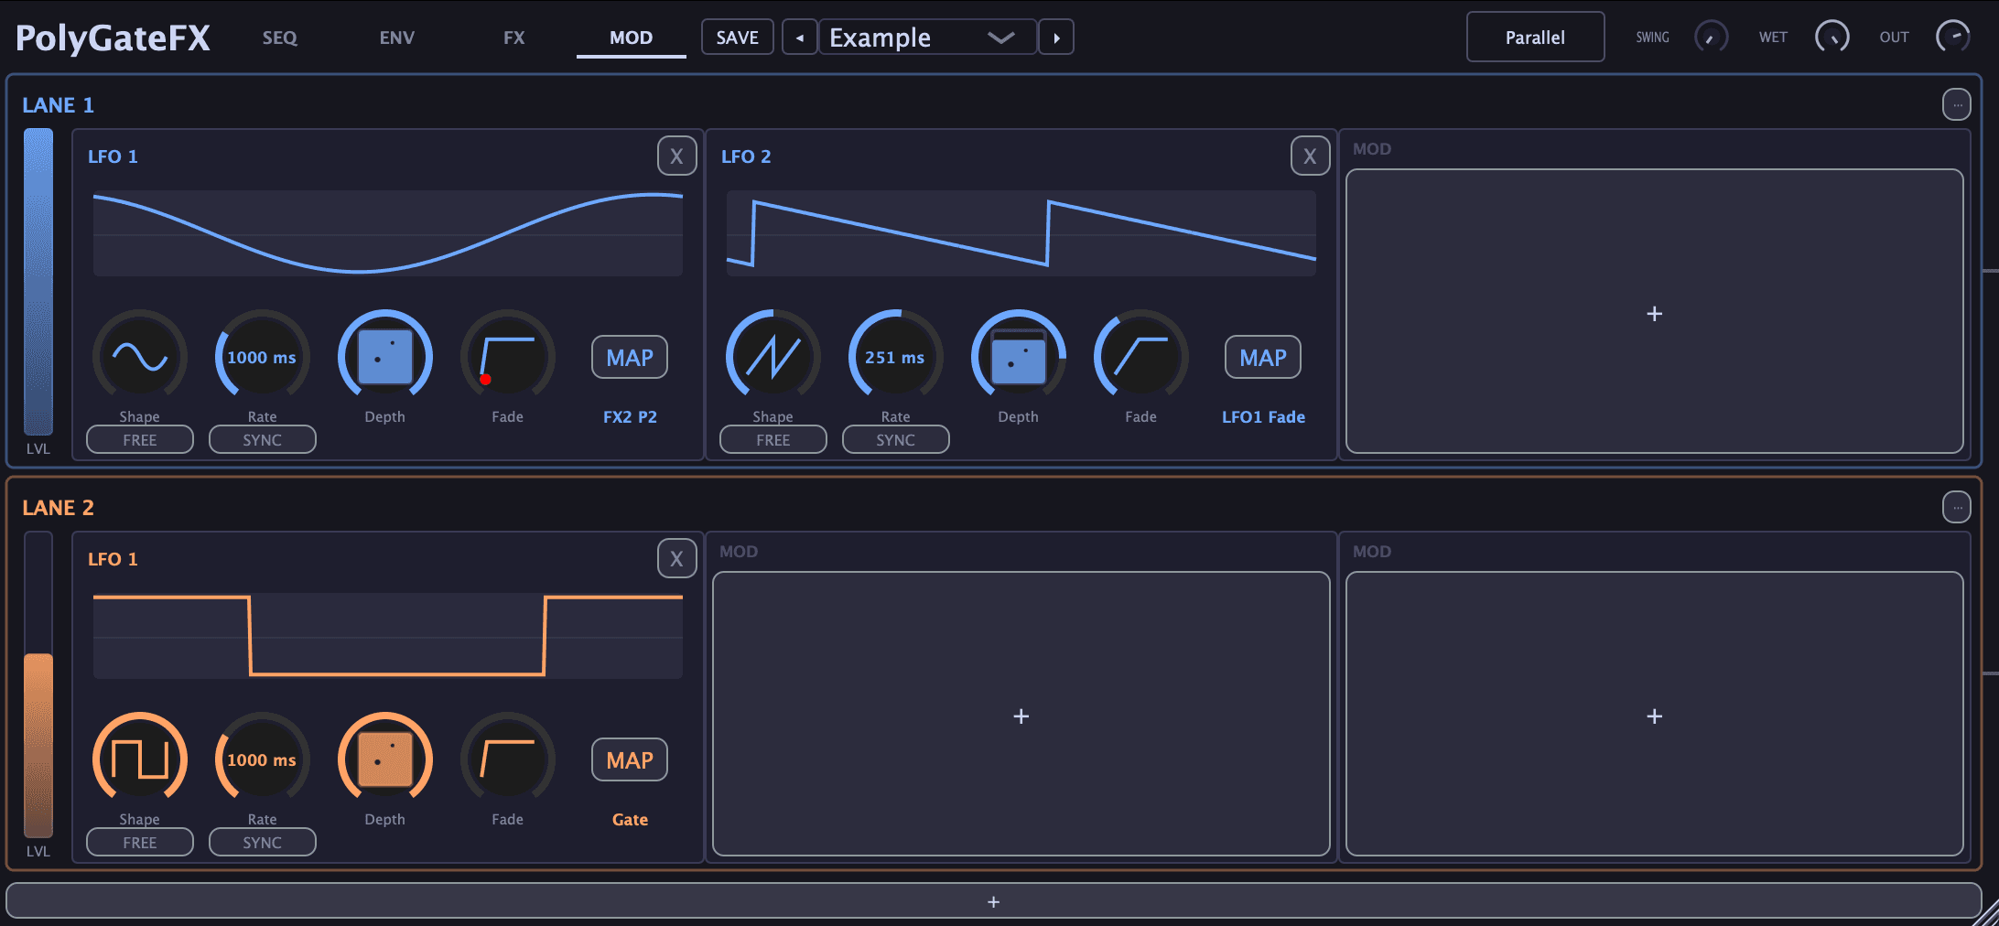The image size is (1999, 926).
Task: Open Lane 2 options menu
Action: [x=1957, y=507]
